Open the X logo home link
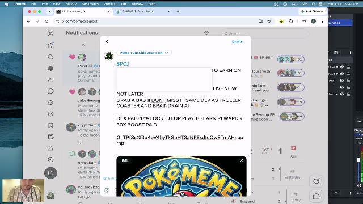Image resolution: width=363 pixels, height=204 pixels. click(50, 33)
